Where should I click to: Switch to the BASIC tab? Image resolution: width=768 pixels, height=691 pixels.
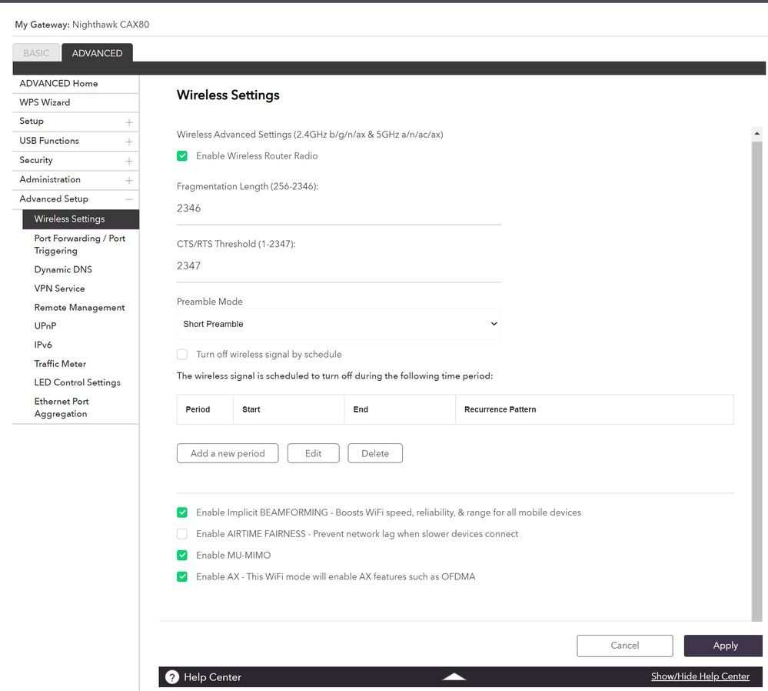pyautogui.click(x=36, y=53)
